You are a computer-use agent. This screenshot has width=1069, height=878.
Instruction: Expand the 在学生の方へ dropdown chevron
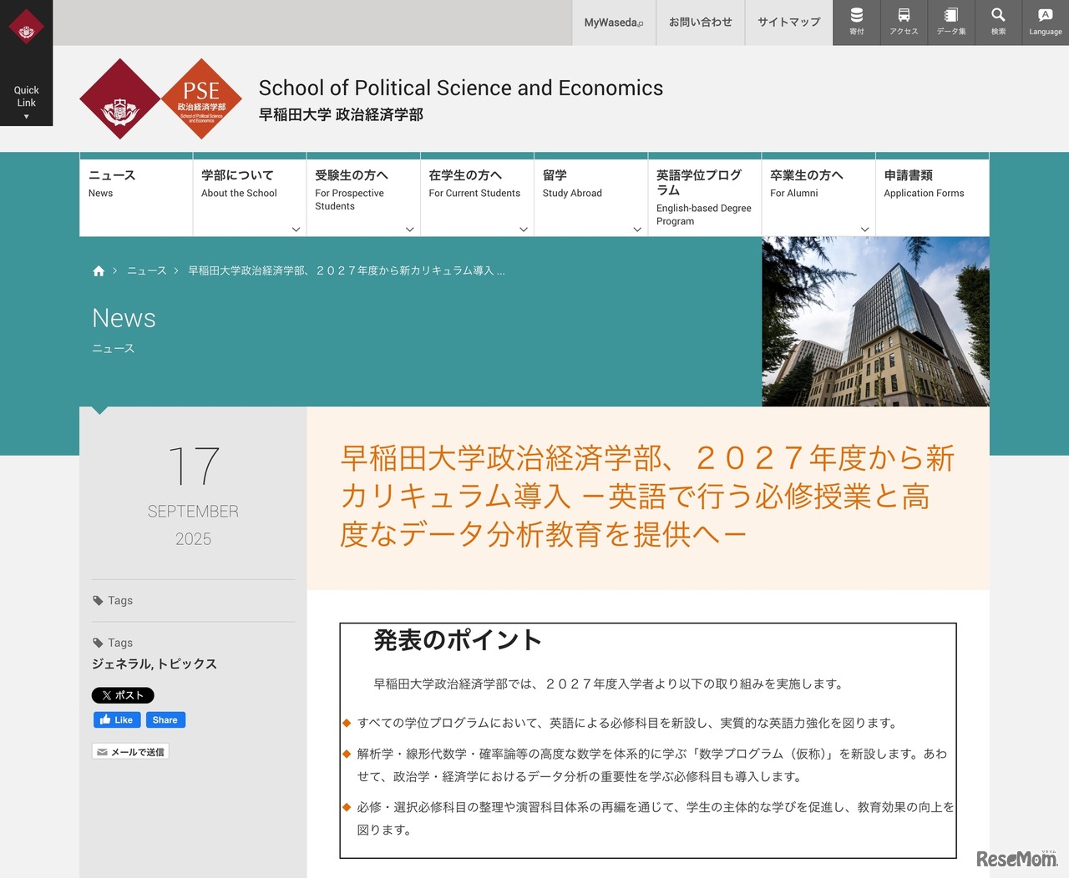522,229
